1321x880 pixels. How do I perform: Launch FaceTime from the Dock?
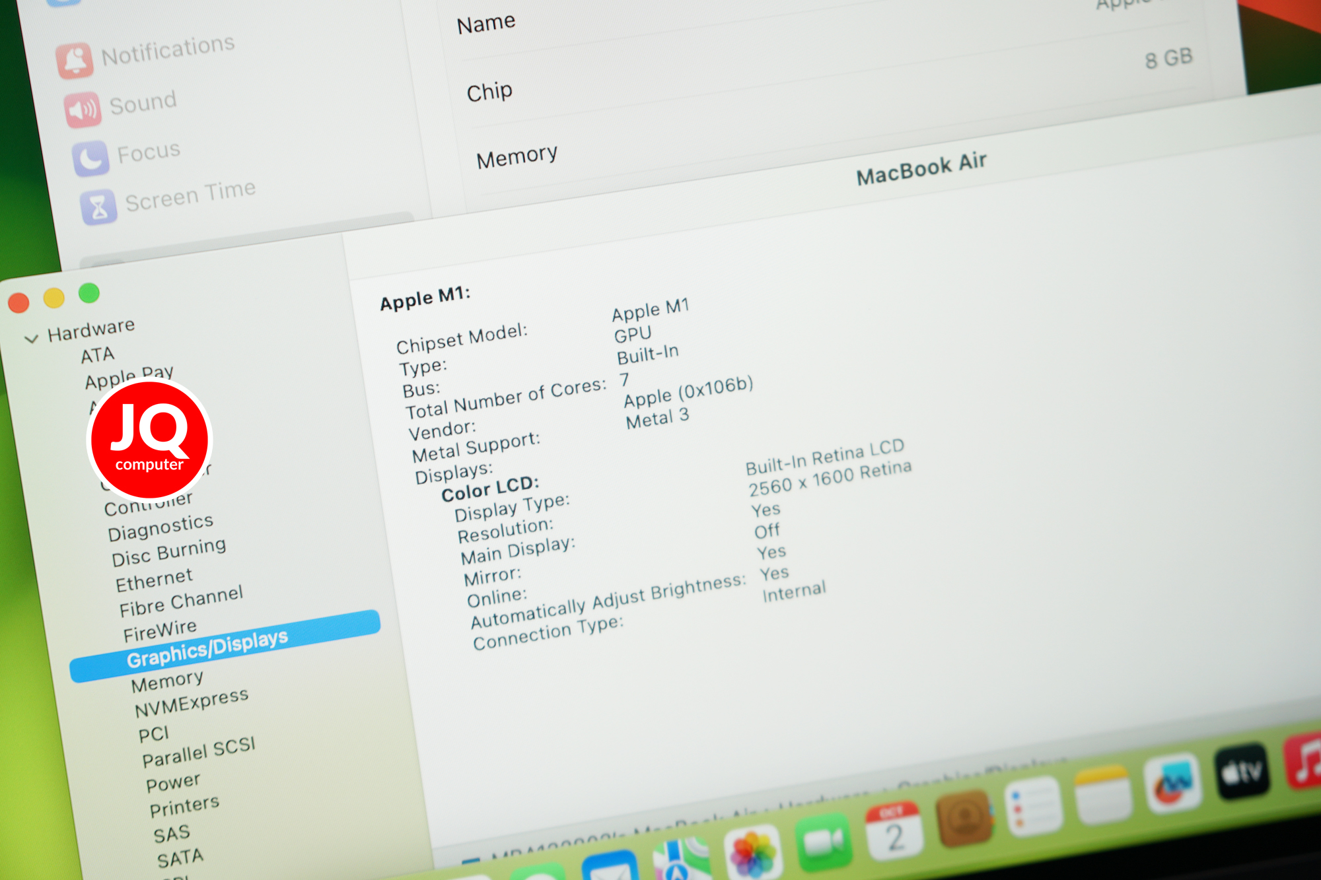pyautogui.click(x=824, y=842)
